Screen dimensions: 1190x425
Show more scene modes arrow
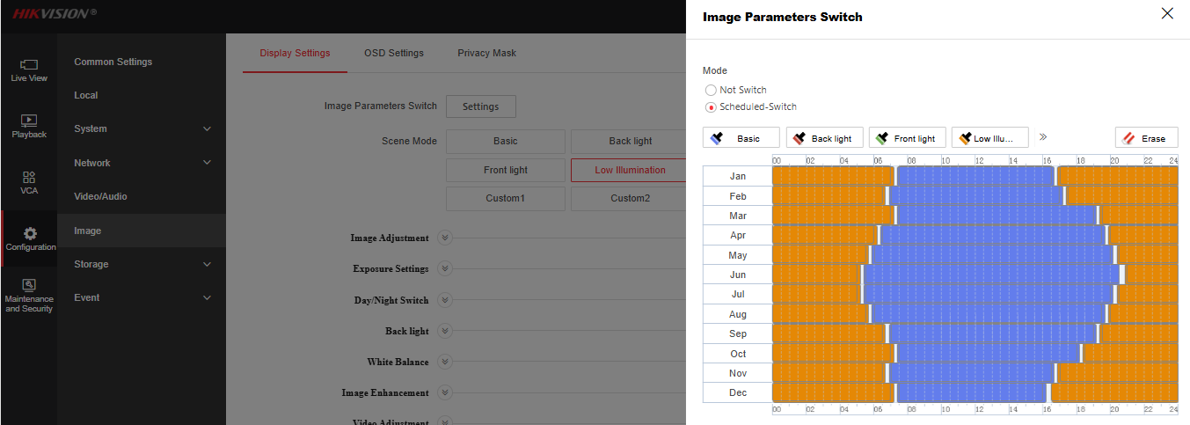pos(1043,137)
